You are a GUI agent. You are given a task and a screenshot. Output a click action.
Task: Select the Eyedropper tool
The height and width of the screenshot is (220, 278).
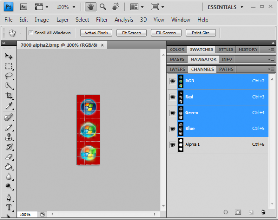coord(9,105)
